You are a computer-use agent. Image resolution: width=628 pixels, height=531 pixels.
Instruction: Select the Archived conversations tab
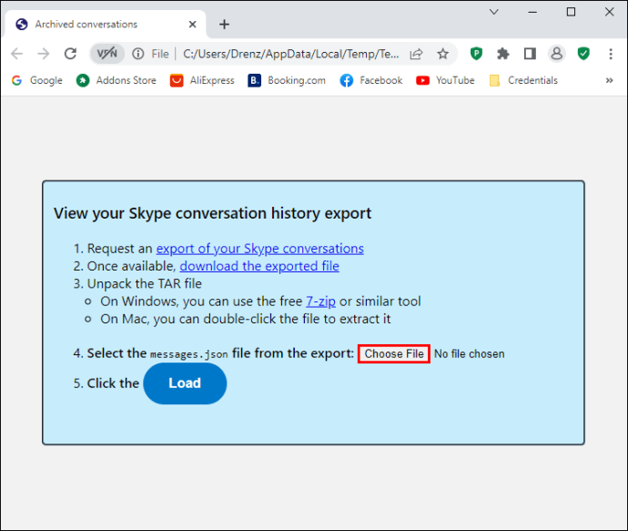(x=104, y=24)
